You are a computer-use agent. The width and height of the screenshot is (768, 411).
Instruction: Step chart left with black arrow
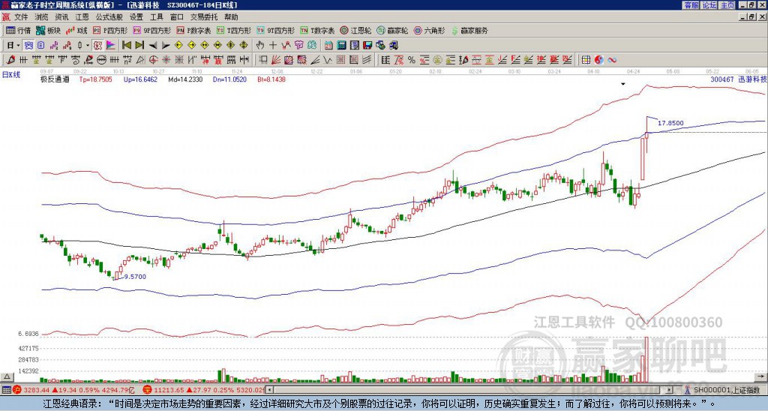153,46
